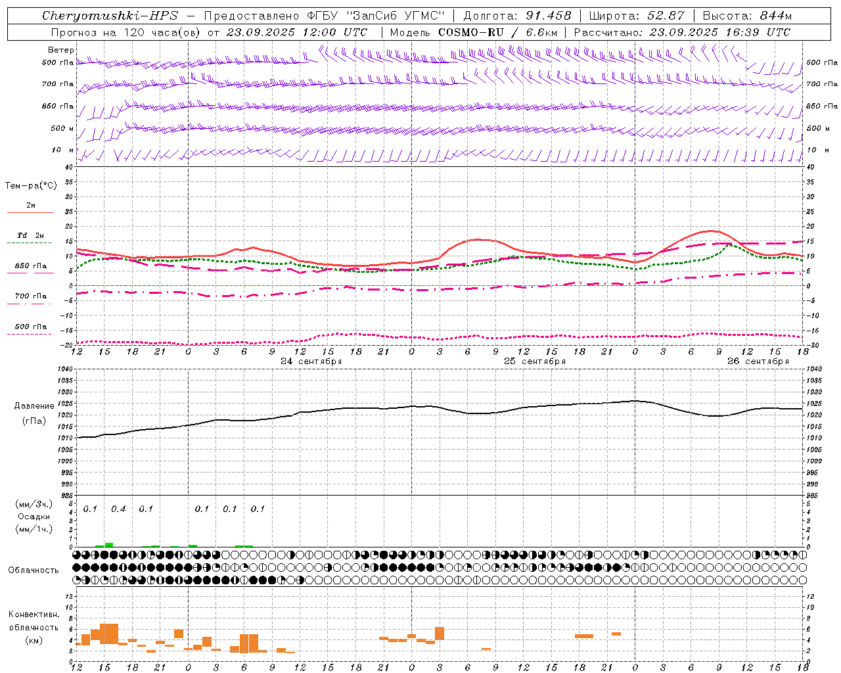This screenshot has height=673, width=841.
Task: Click the provider text ФГБУ "ЗапСиб УГМС"
Action: click(376, 16)
